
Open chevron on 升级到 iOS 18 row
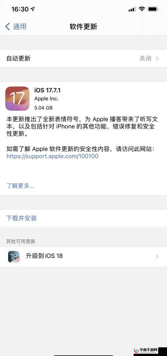[x=157, y=257]
